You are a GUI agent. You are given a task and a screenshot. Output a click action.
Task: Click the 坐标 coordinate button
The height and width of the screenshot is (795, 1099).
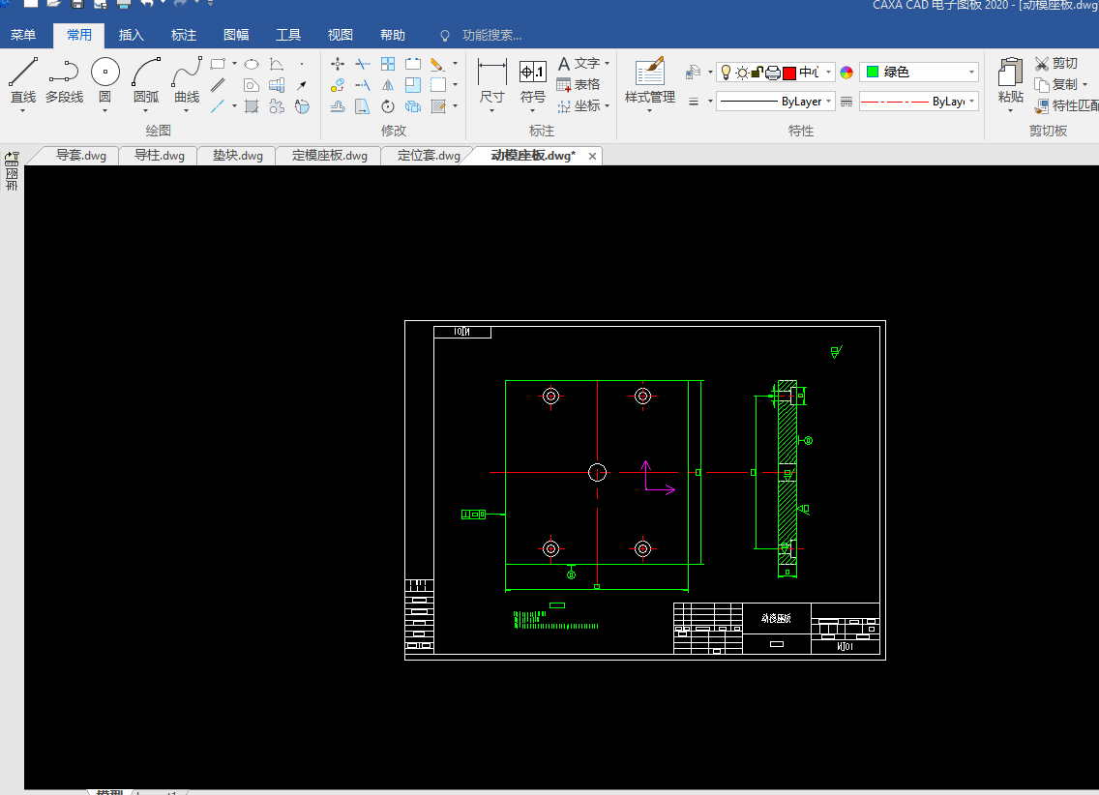[579, 105]
